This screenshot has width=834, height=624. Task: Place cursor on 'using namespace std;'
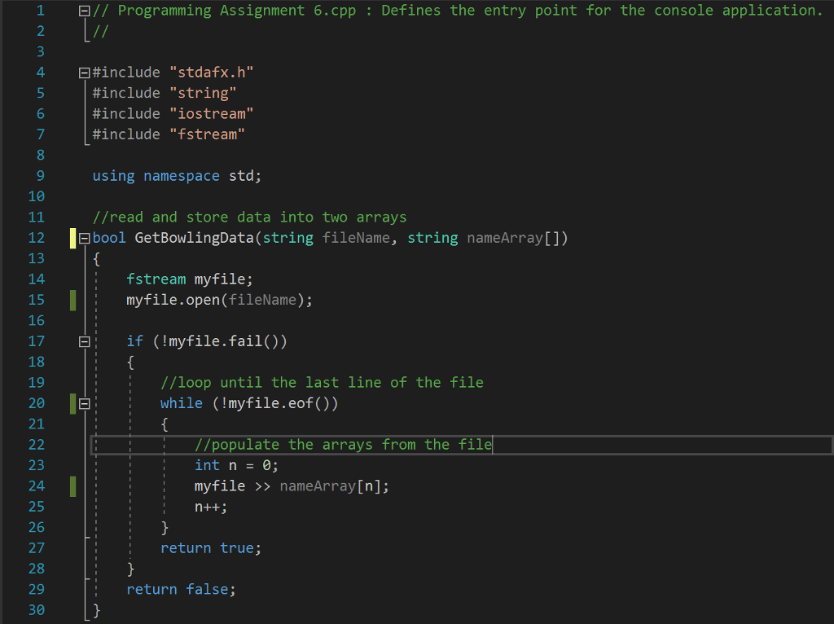coord(177,175)
